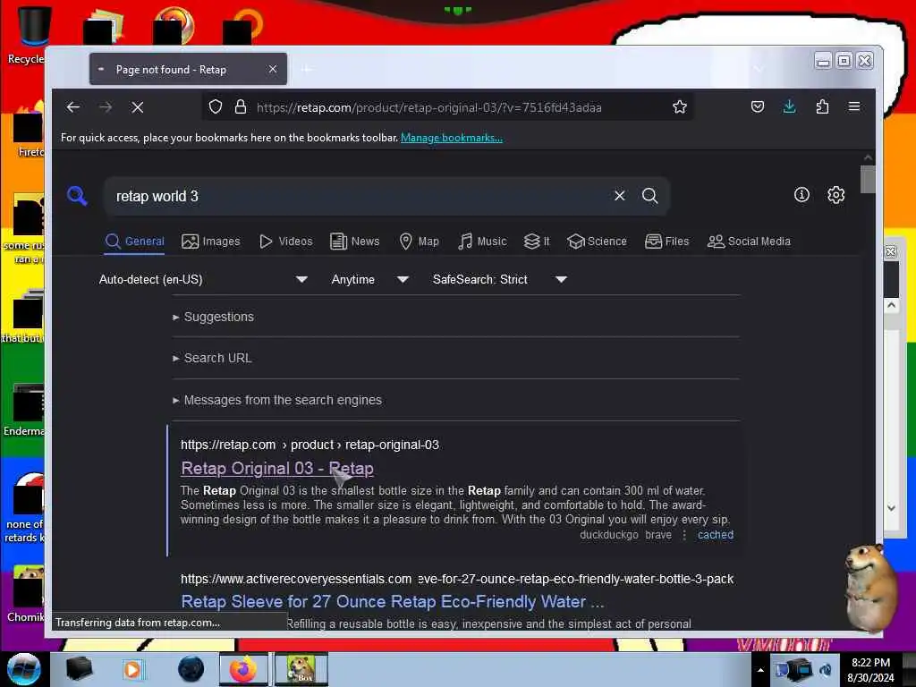Image resolution: width=916 pixels, height=687 pixels.
Task: Open the Auto-detect language dropdown
Action: [x=203, y=279]
